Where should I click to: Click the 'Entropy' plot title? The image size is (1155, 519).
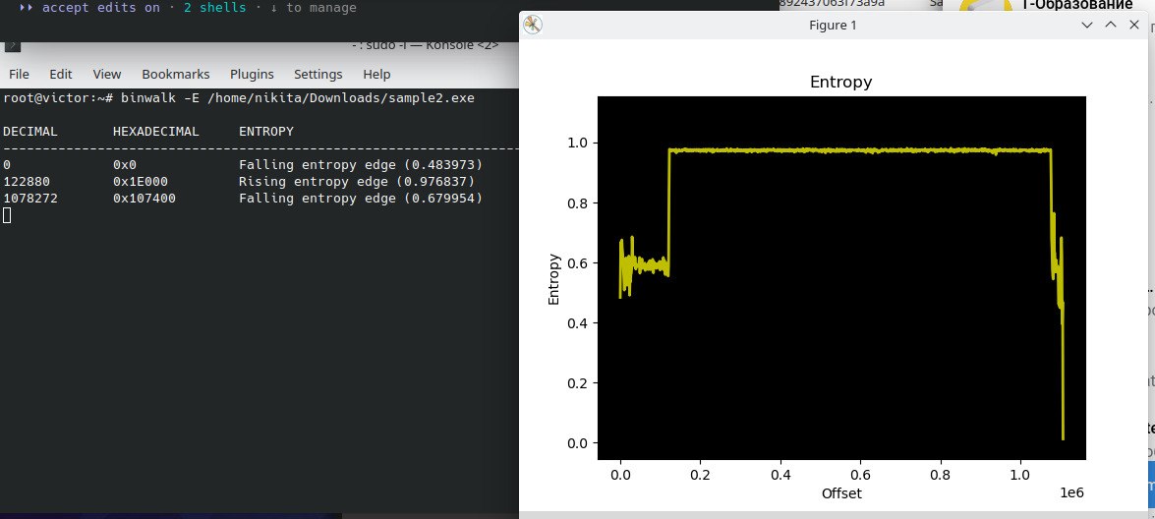(840, 83)
